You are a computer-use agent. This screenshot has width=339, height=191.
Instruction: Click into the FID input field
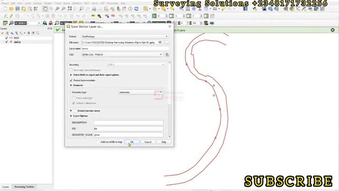pyautogui.click(x=128, y=128)
